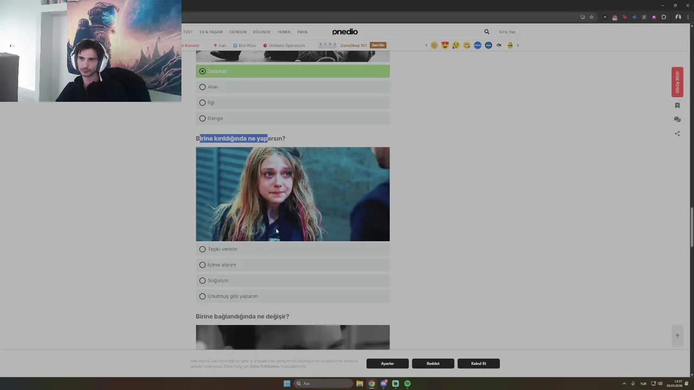This screenshot has width=694, height=390.
Task: Open the volume icon in system tray
Action: (660, 383)
